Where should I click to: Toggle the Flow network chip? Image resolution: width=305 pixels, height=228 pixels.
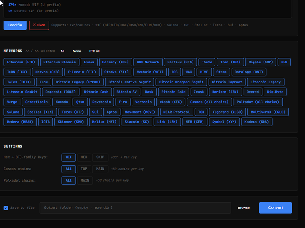pos(43,82)
